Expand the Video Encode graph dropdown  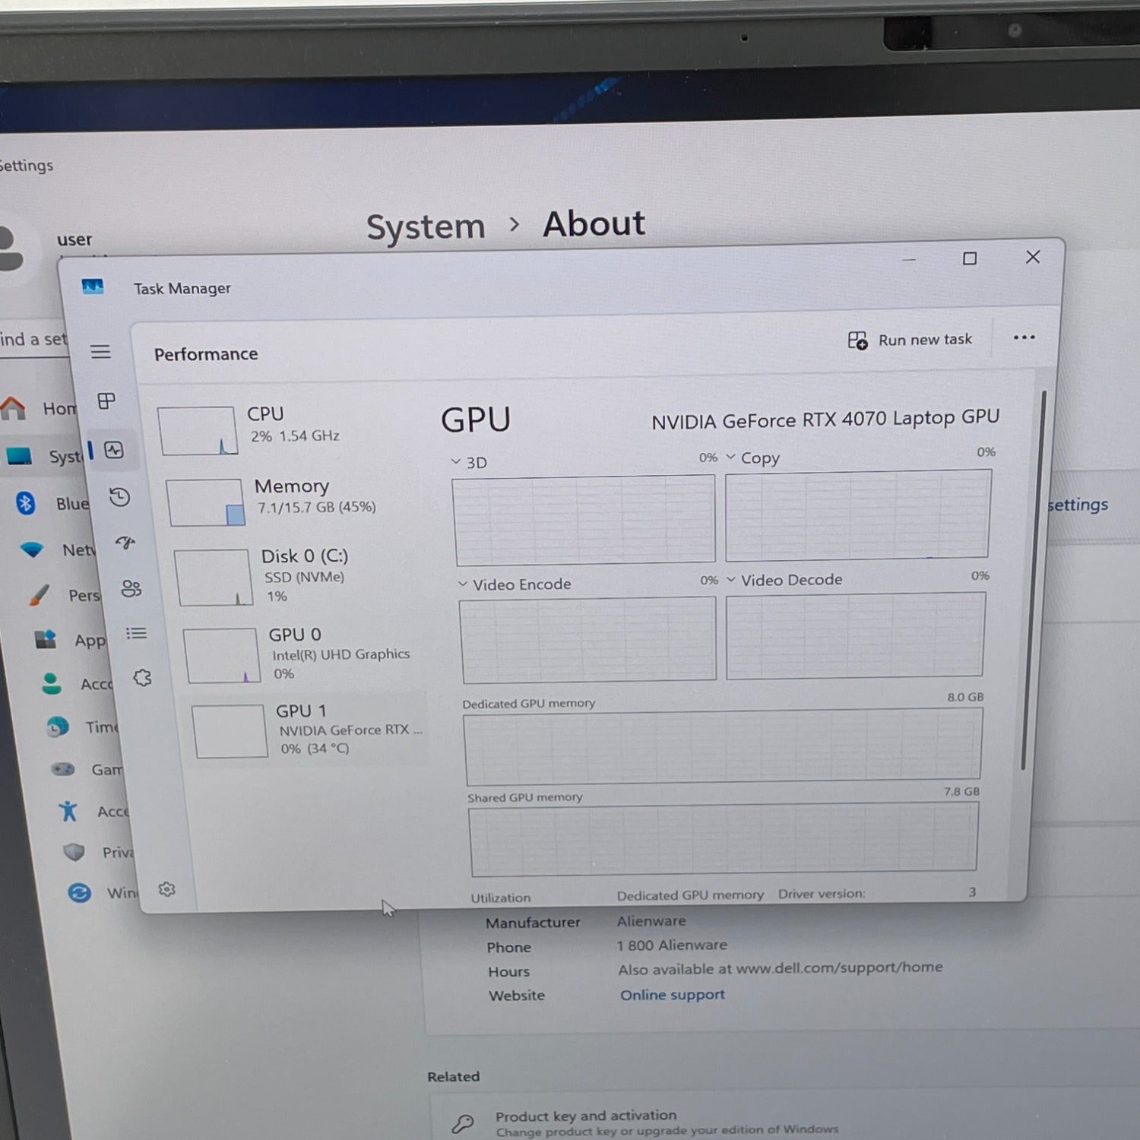tap(463, 584)
